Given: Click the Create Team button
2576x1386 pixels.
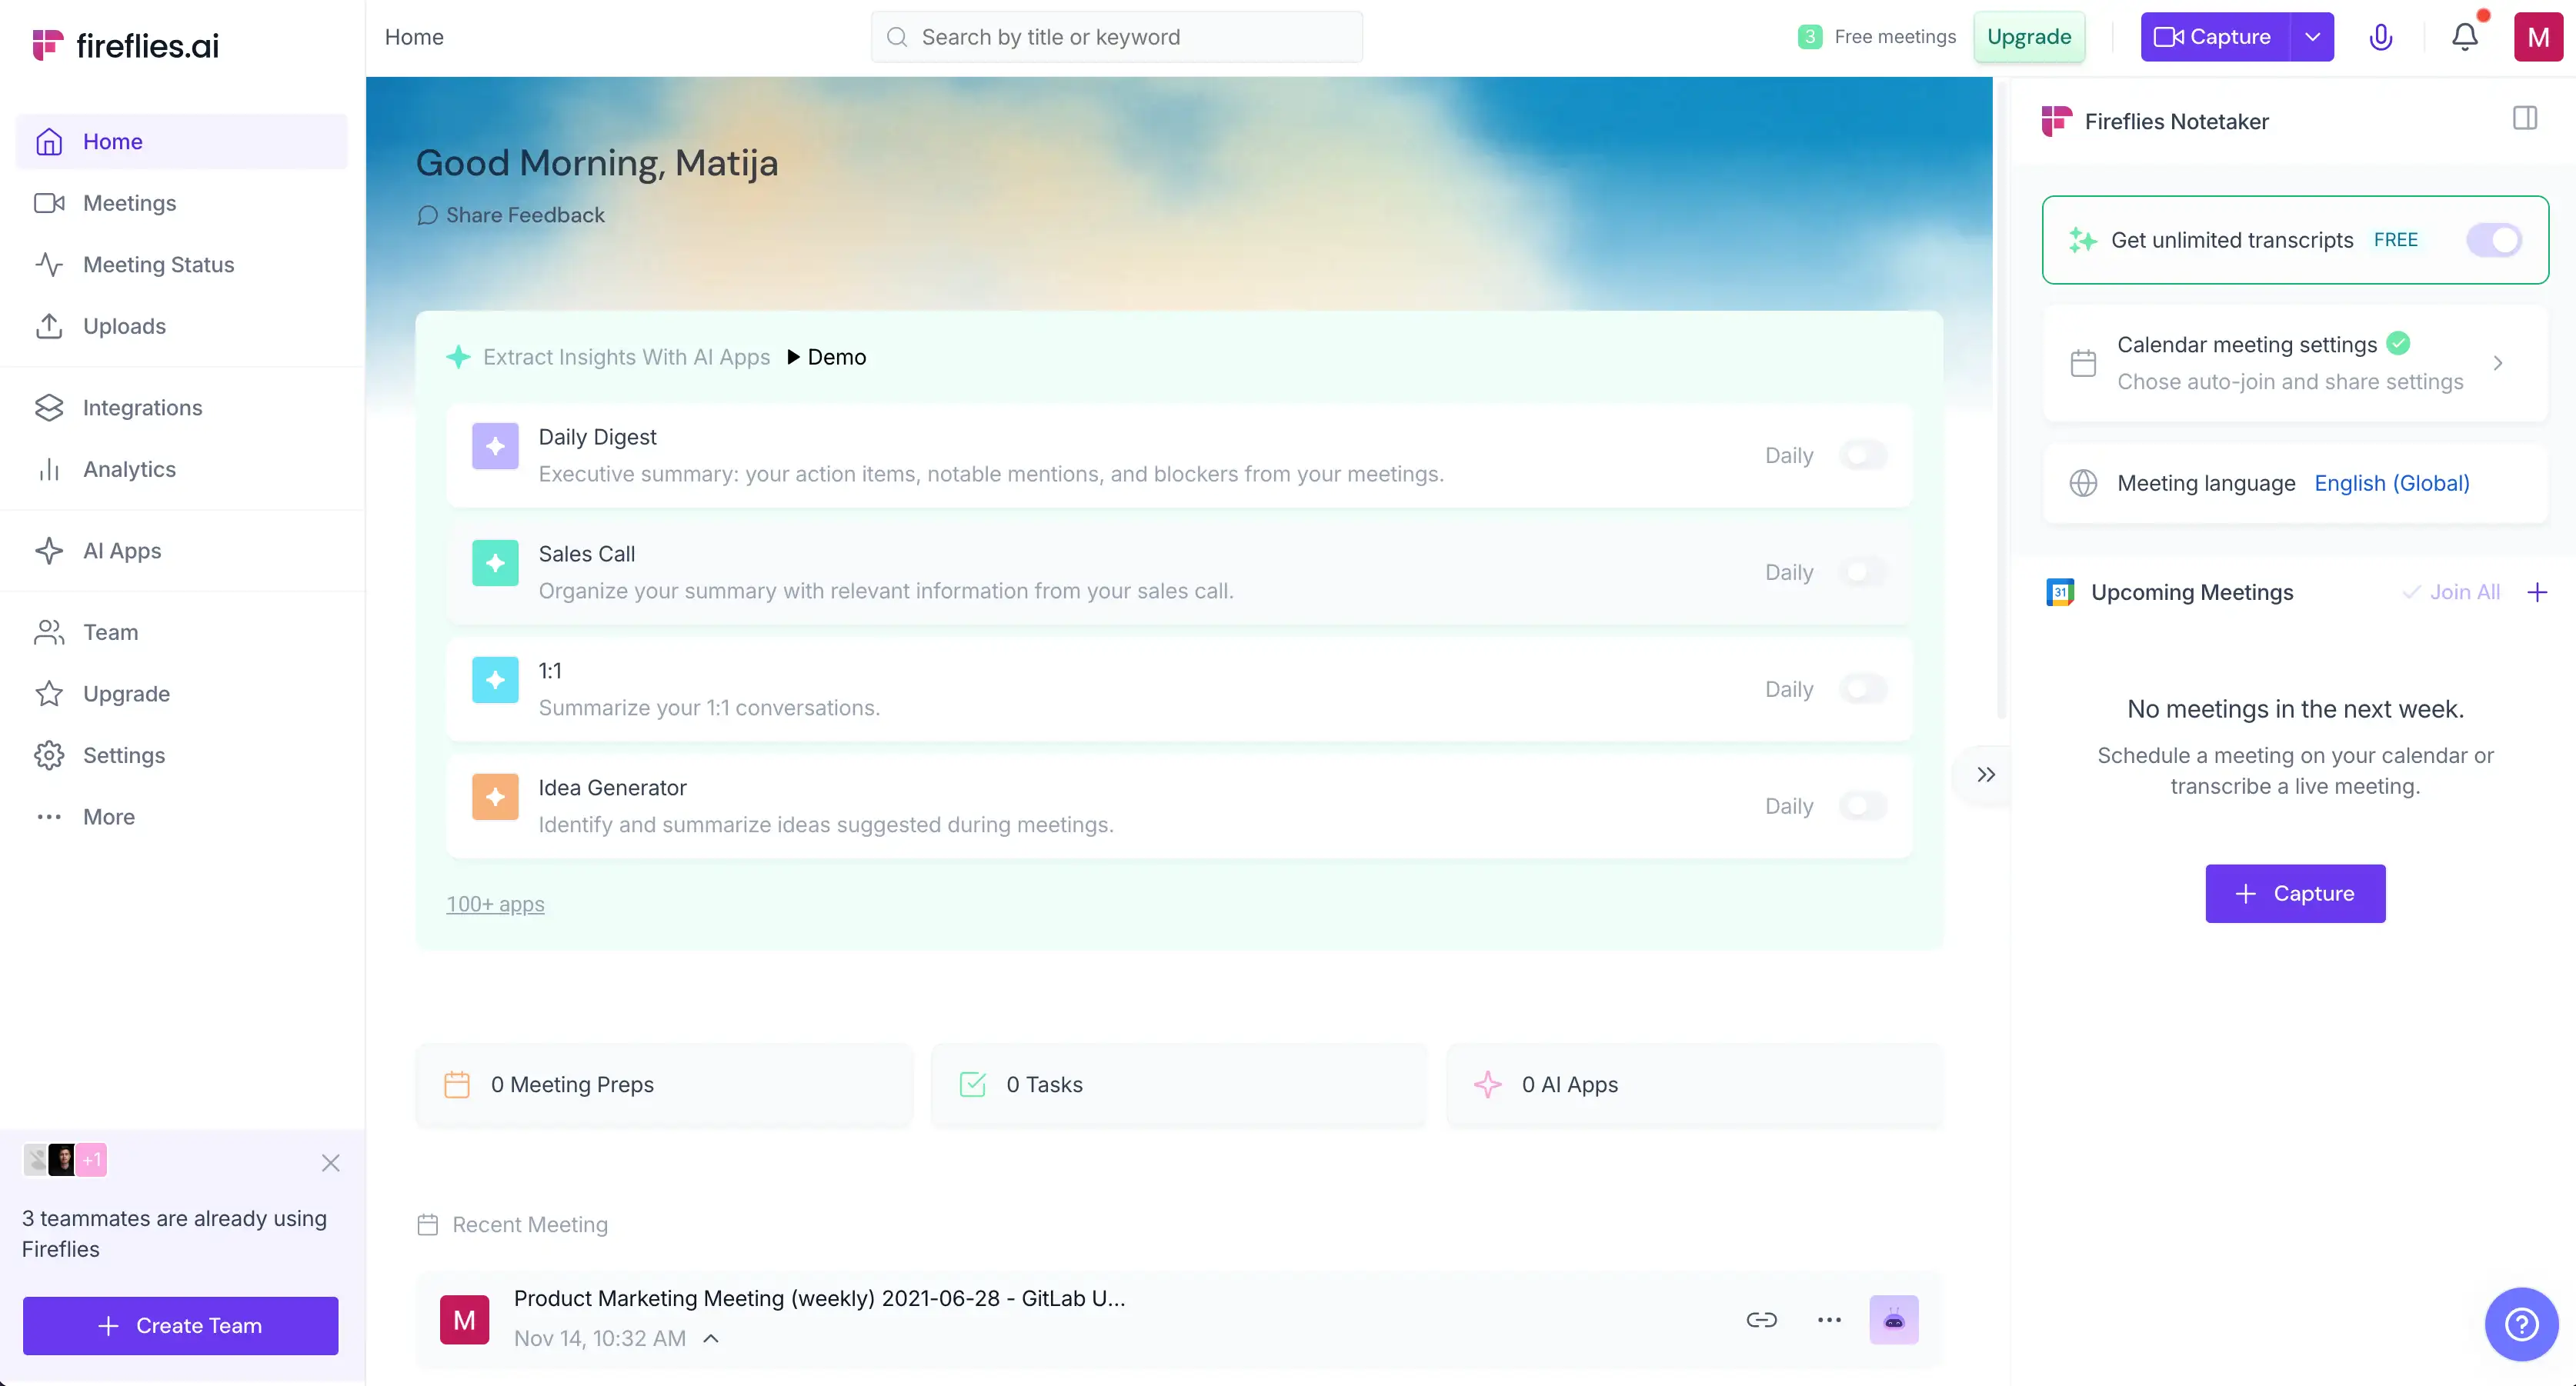Looking at the screenshot, I should click(180, 1325).
